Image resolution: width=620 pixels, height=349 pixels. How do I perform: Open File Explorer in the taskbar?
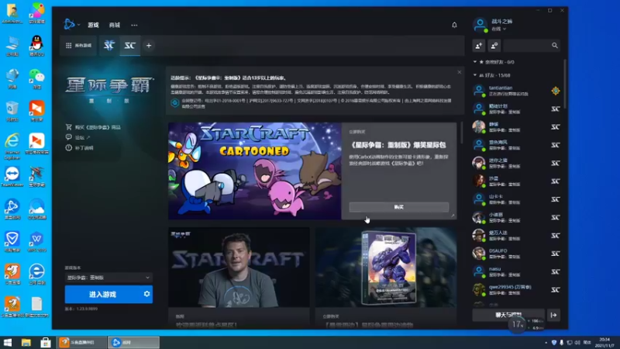(26, 342)
